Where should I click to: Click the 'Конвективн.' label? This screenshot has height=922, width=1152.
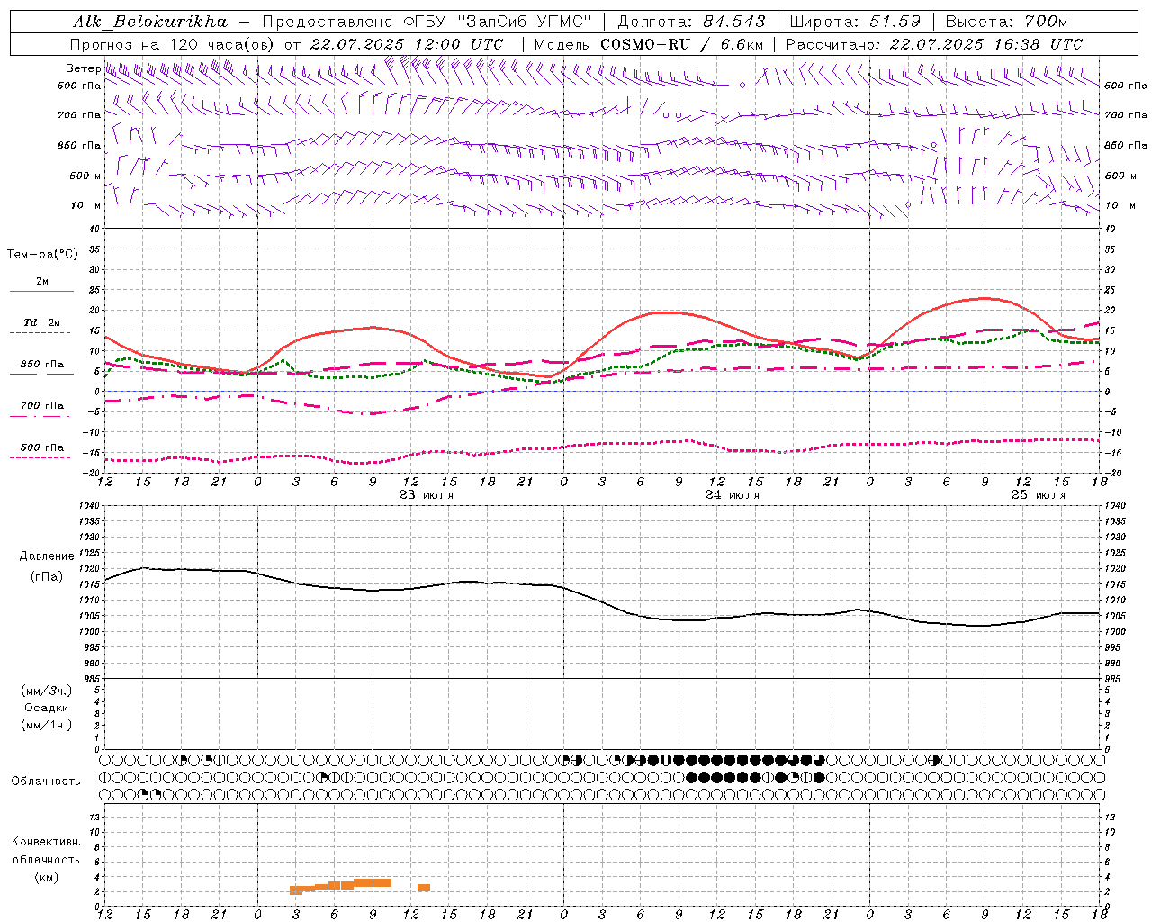tap(46, 842)
